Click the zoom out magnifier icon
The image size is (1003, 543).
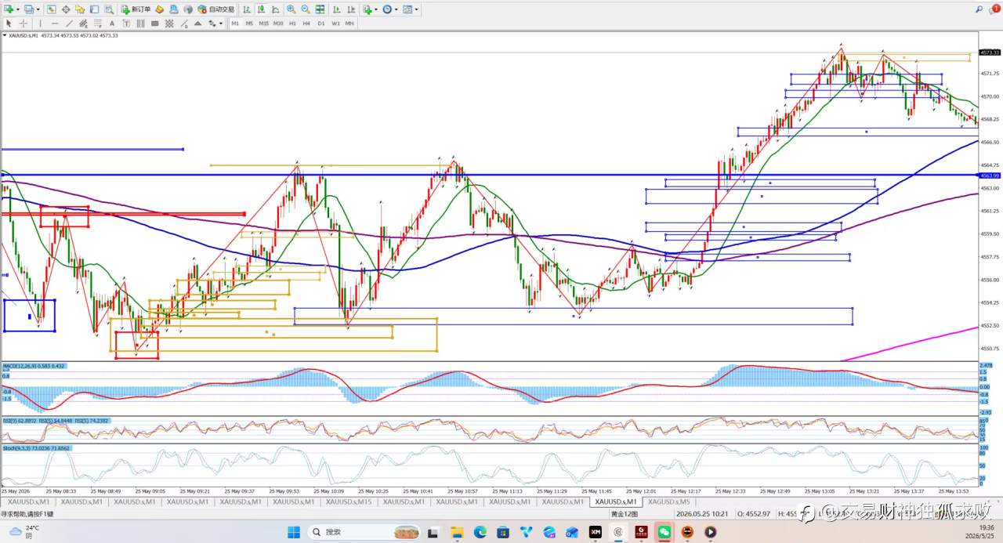tap(306, 9)
